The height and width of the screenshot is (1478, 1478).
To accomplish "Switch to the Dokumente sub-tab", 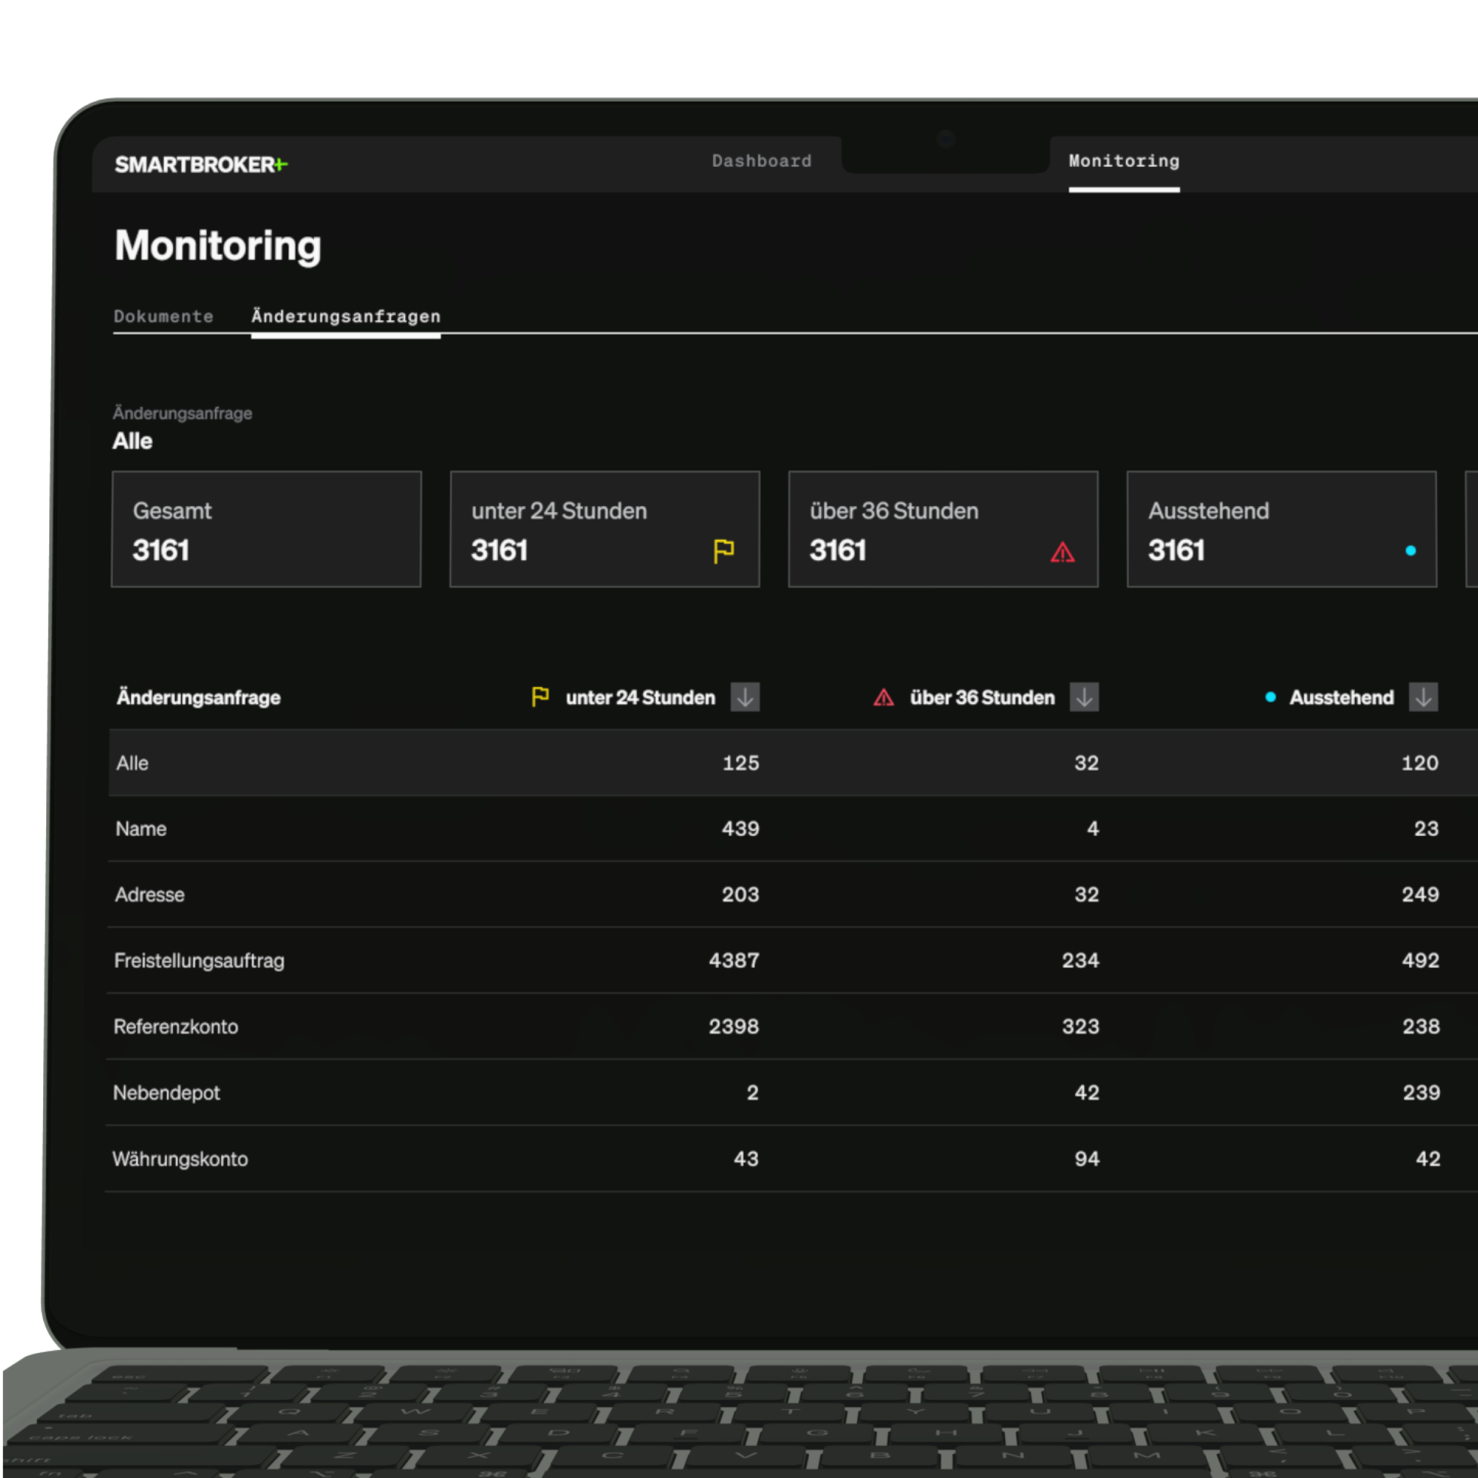I will click(163, 316).
